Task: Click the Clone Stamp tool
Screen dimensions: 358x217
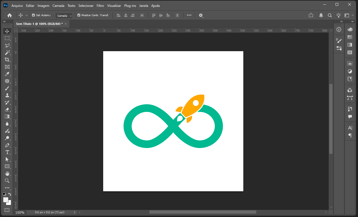Action: (x=7, y=95)
